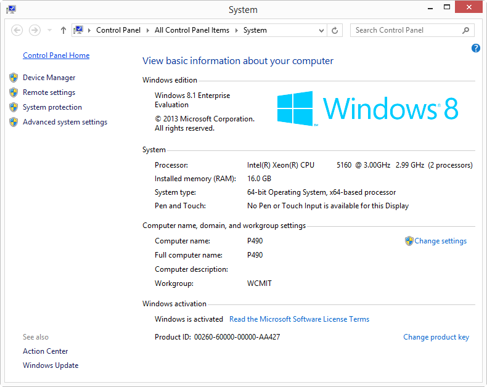
Task: Close the System window
Action: point(469,7)
